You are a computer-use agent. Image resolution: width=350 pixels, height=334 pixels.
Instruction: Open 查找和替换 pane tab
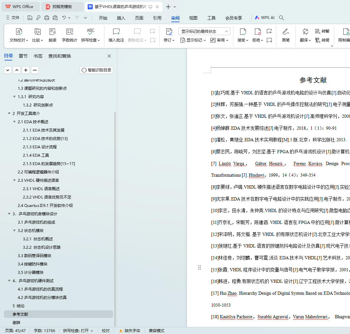pos(60,56)
